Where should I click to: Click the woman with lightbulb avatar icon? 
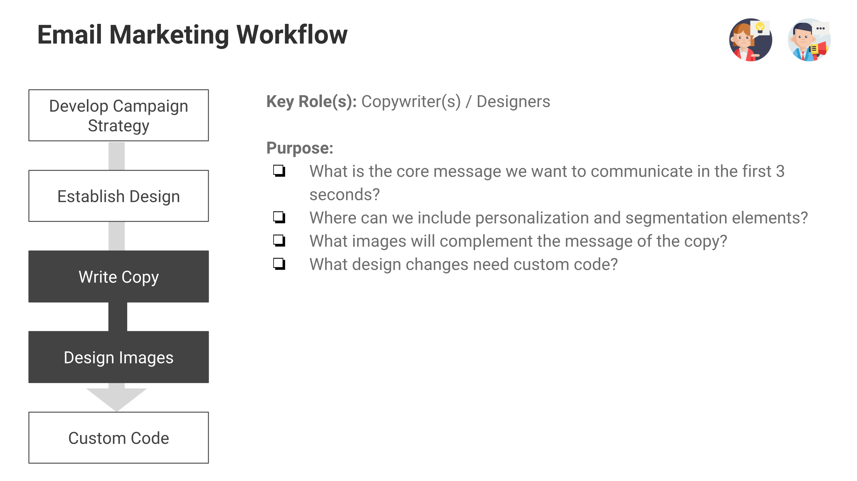point(750,40)
